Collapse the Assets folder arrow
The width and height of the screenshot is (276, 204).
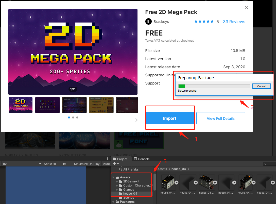click(113, 177)
